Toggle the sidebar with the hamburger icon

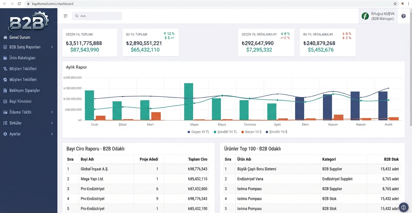[66, 16]
